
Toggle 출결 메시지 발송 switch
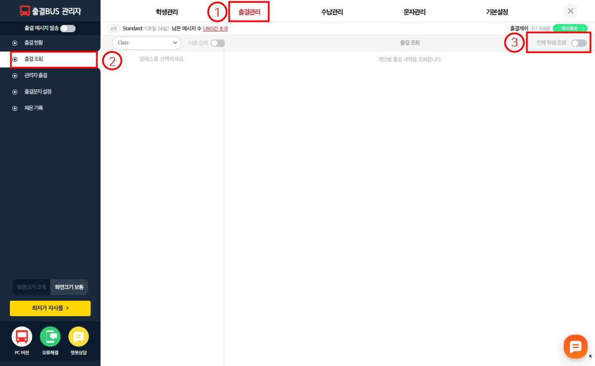[67, 28]
